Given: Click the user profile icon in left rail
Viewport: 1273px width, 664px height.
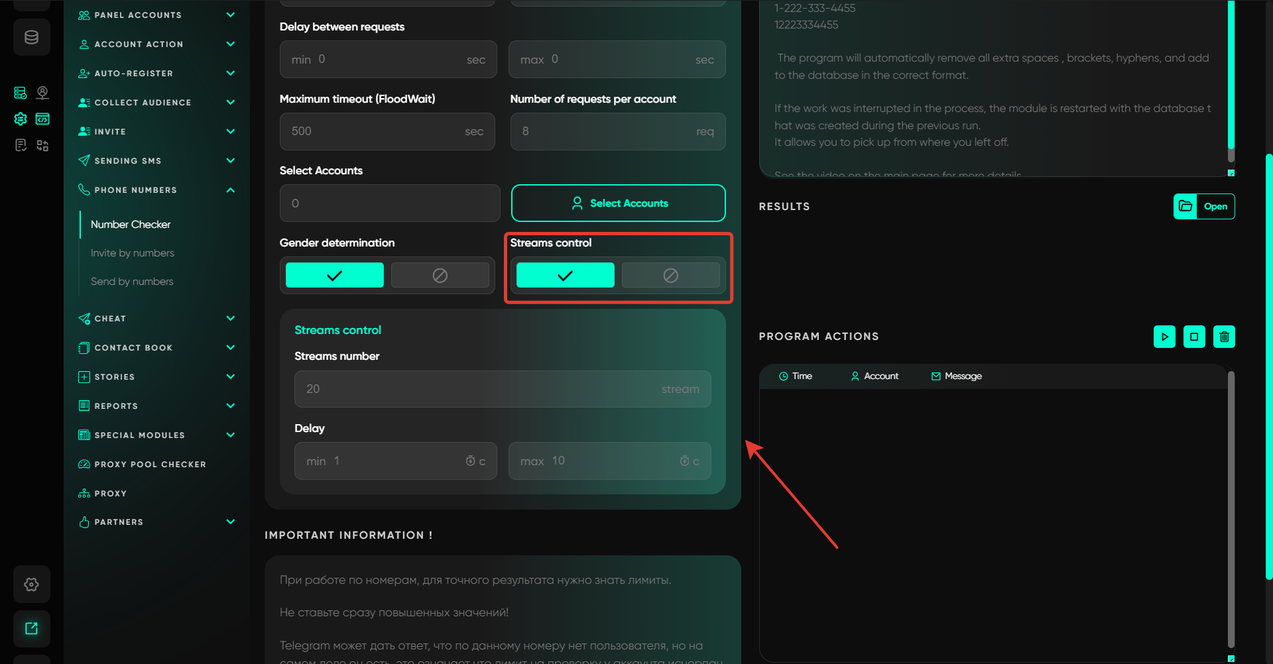Looking at the screenshot, I should 42,93.
